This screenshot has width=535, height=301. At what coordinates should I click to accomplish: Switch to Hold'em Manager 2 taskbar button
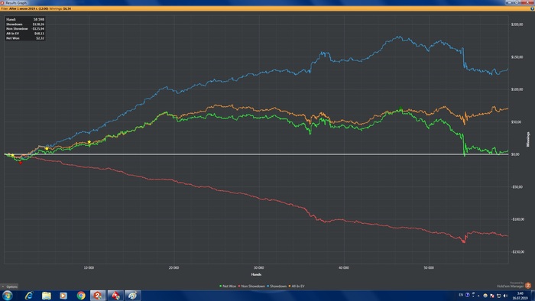pos(98,296)
